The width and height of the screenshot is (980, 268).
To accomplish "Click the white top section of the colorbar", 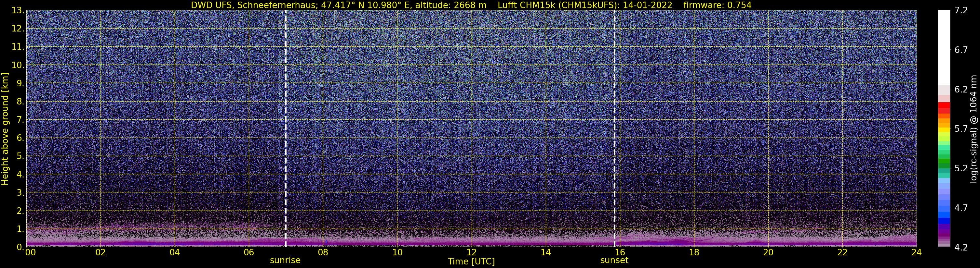I will click(x=944, y=47).
